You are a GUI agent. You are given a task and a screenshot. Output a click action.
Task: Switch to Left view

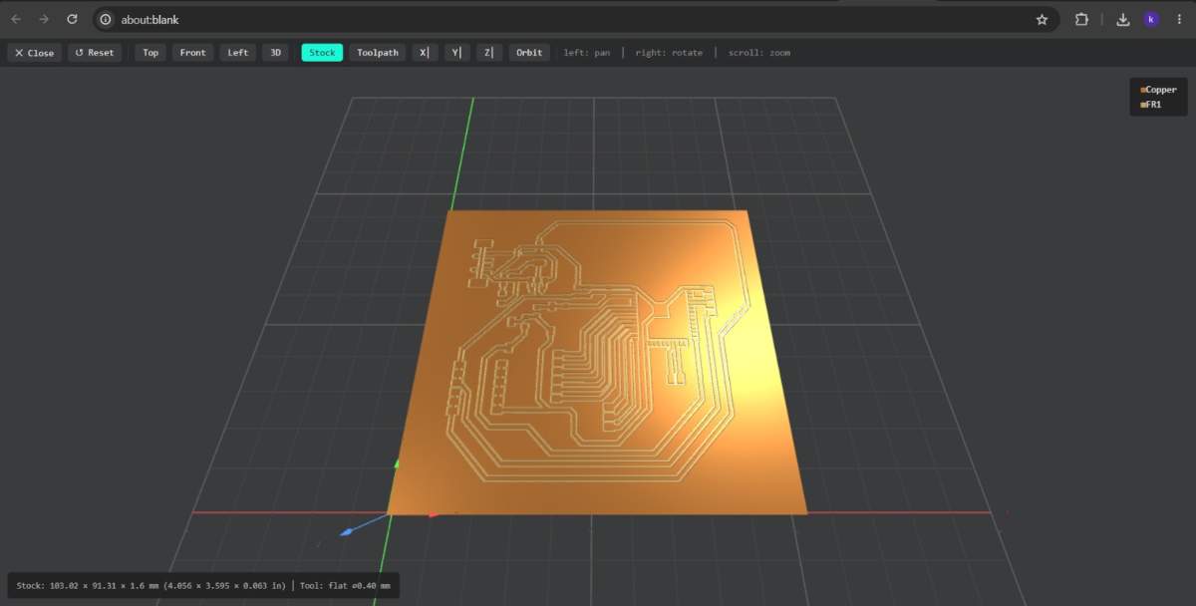238,53
